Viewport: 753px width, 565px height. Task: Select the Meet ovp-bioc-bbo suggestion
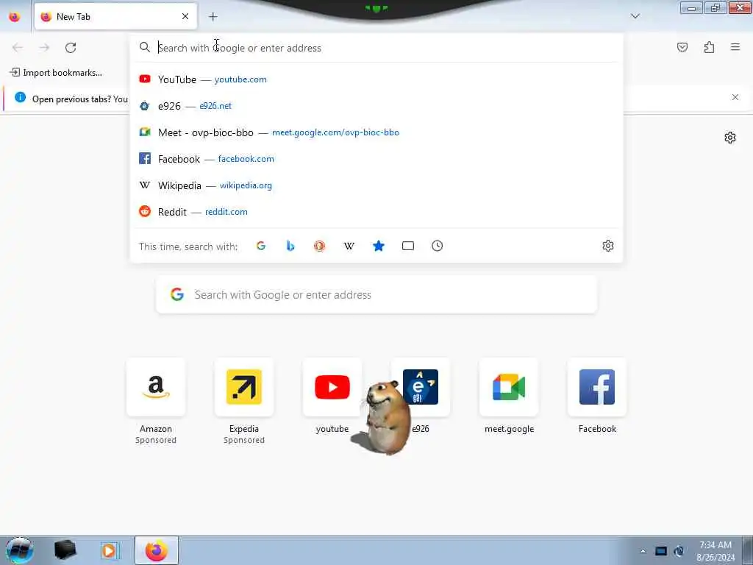(x=376, y=132)
